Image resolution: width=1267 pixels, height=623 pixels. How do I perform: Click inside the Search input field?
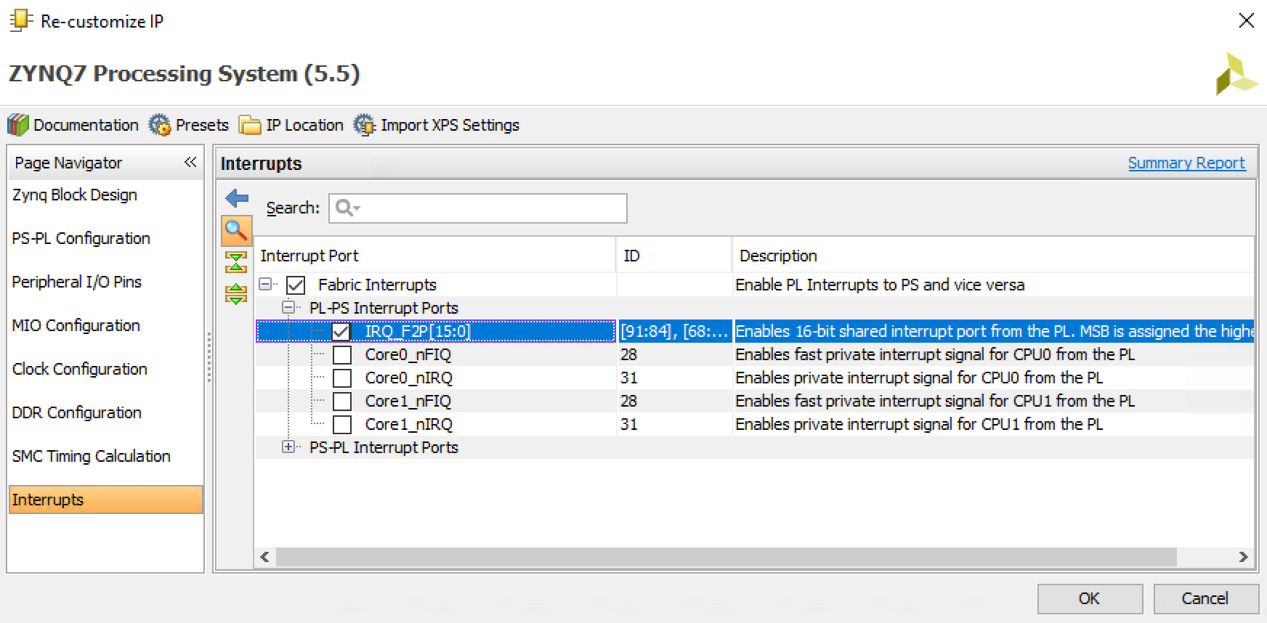(x=478, y=208)
